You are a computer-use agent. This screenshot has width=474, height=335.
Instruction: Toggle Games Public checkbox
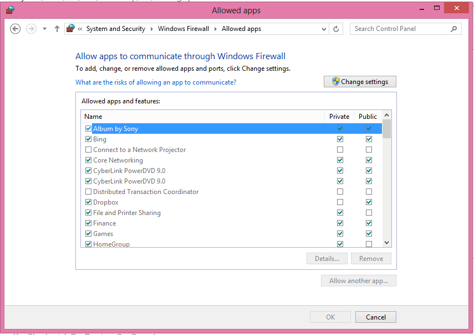(369, 234)
